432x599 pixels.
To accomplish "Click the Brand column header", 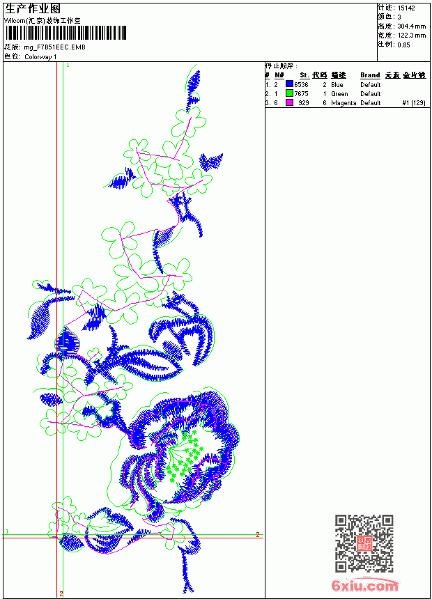I will [x=370, y=75].
